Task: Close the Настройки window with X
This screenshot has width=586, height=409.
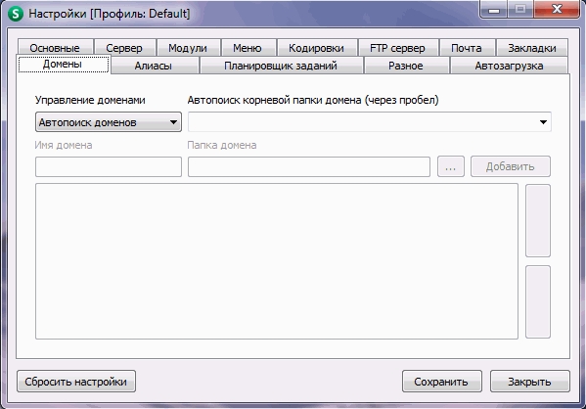Action: [557, 9]
